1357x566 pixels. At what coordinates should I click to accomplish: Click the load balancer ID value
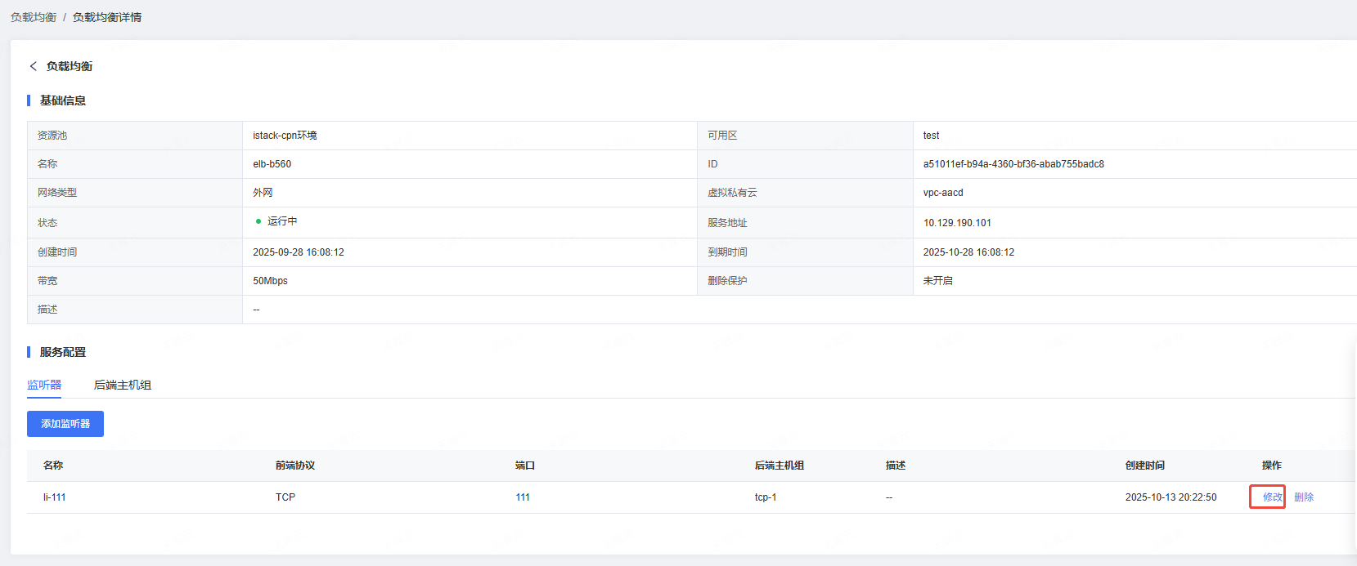click(x=1013, y=164)
